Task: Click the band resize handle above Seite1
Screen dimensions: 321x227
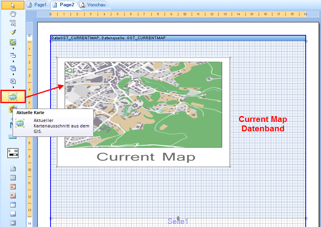Action: [178, 218]
